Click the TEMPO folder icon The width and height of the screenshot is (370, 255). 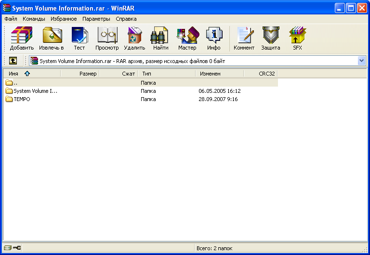click(x=9, y=99)
